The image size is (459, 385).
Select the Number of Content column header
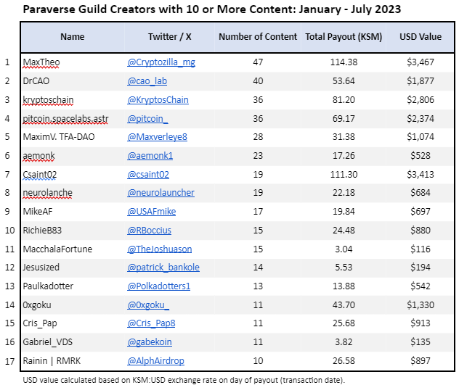click(x=258, y=37)
